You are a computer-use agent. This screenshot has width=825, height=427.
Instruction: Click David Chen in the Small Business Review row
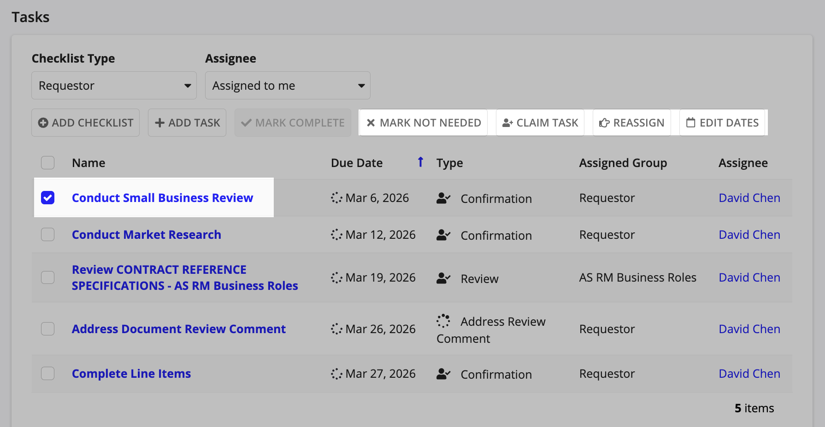click(749, 198)
